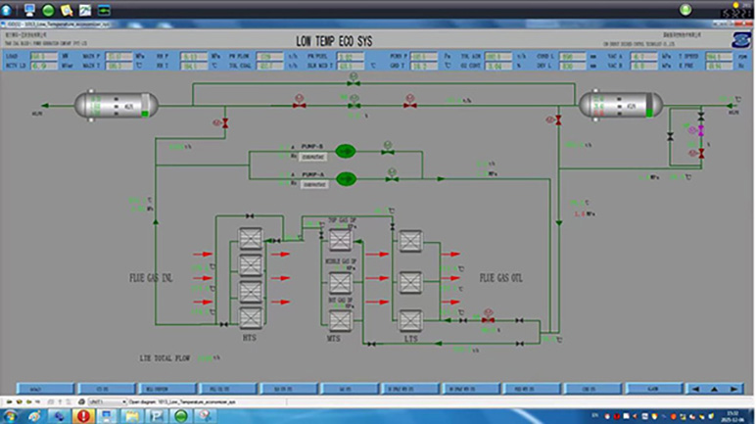Click the middle MTS heat exchanger block
Screen dimensions: 756x424
point(340,283)
